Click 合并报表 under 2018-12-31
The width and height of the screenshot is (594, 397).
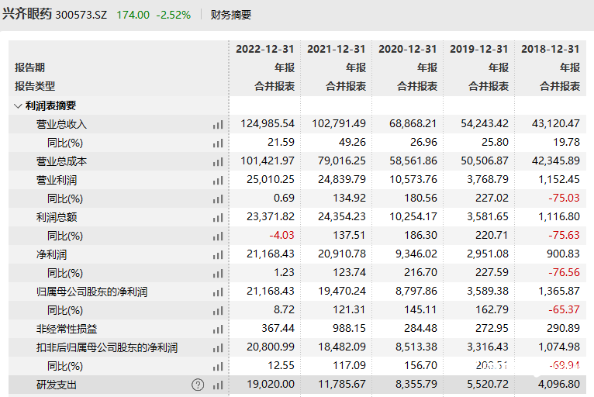point(560,86)
